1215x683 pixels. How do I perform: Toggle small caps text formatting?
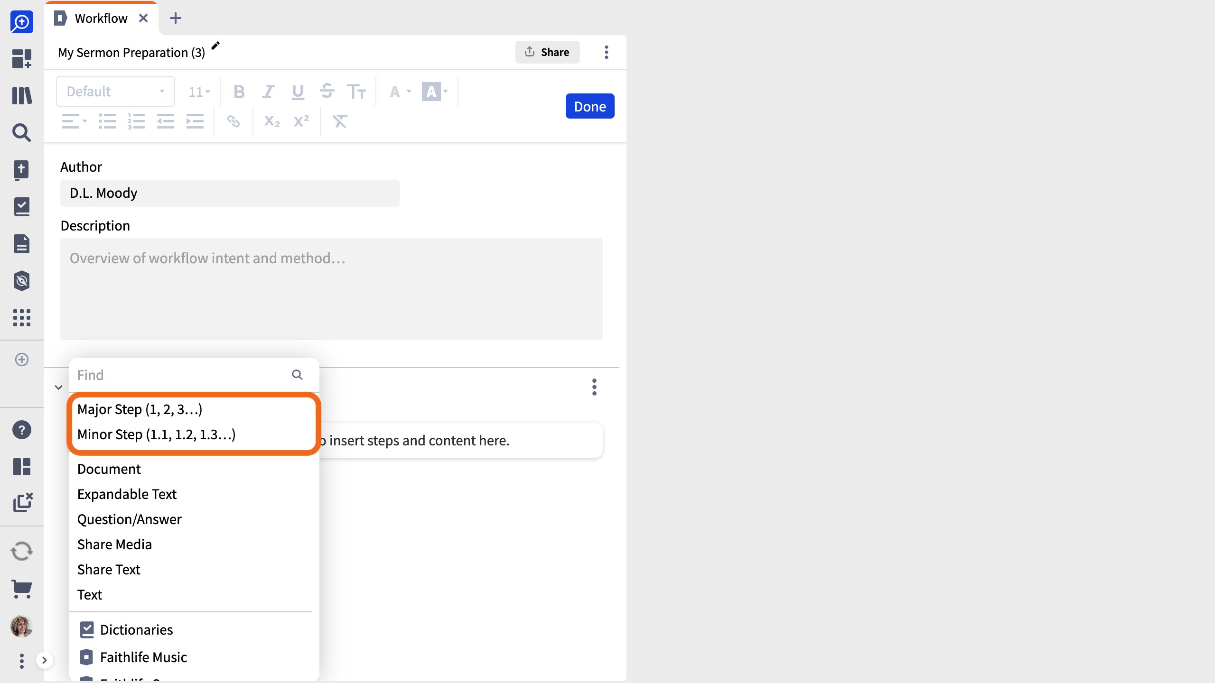pos(356,92)
